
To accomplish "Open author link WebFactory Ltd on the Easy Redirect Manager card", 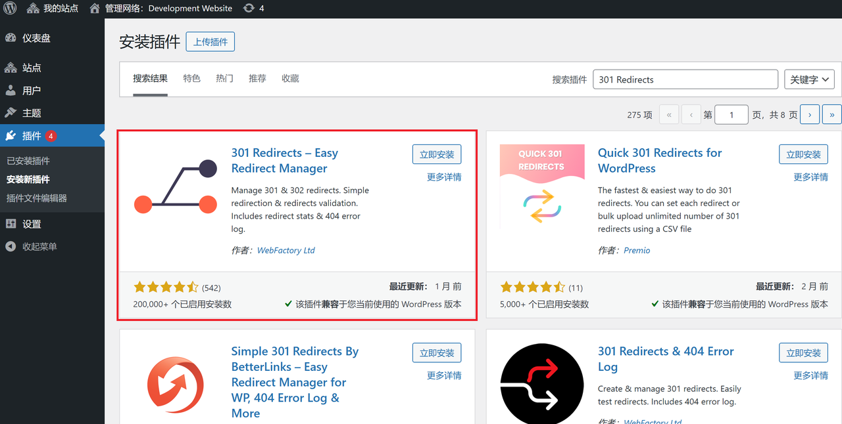I will point(286,250).
